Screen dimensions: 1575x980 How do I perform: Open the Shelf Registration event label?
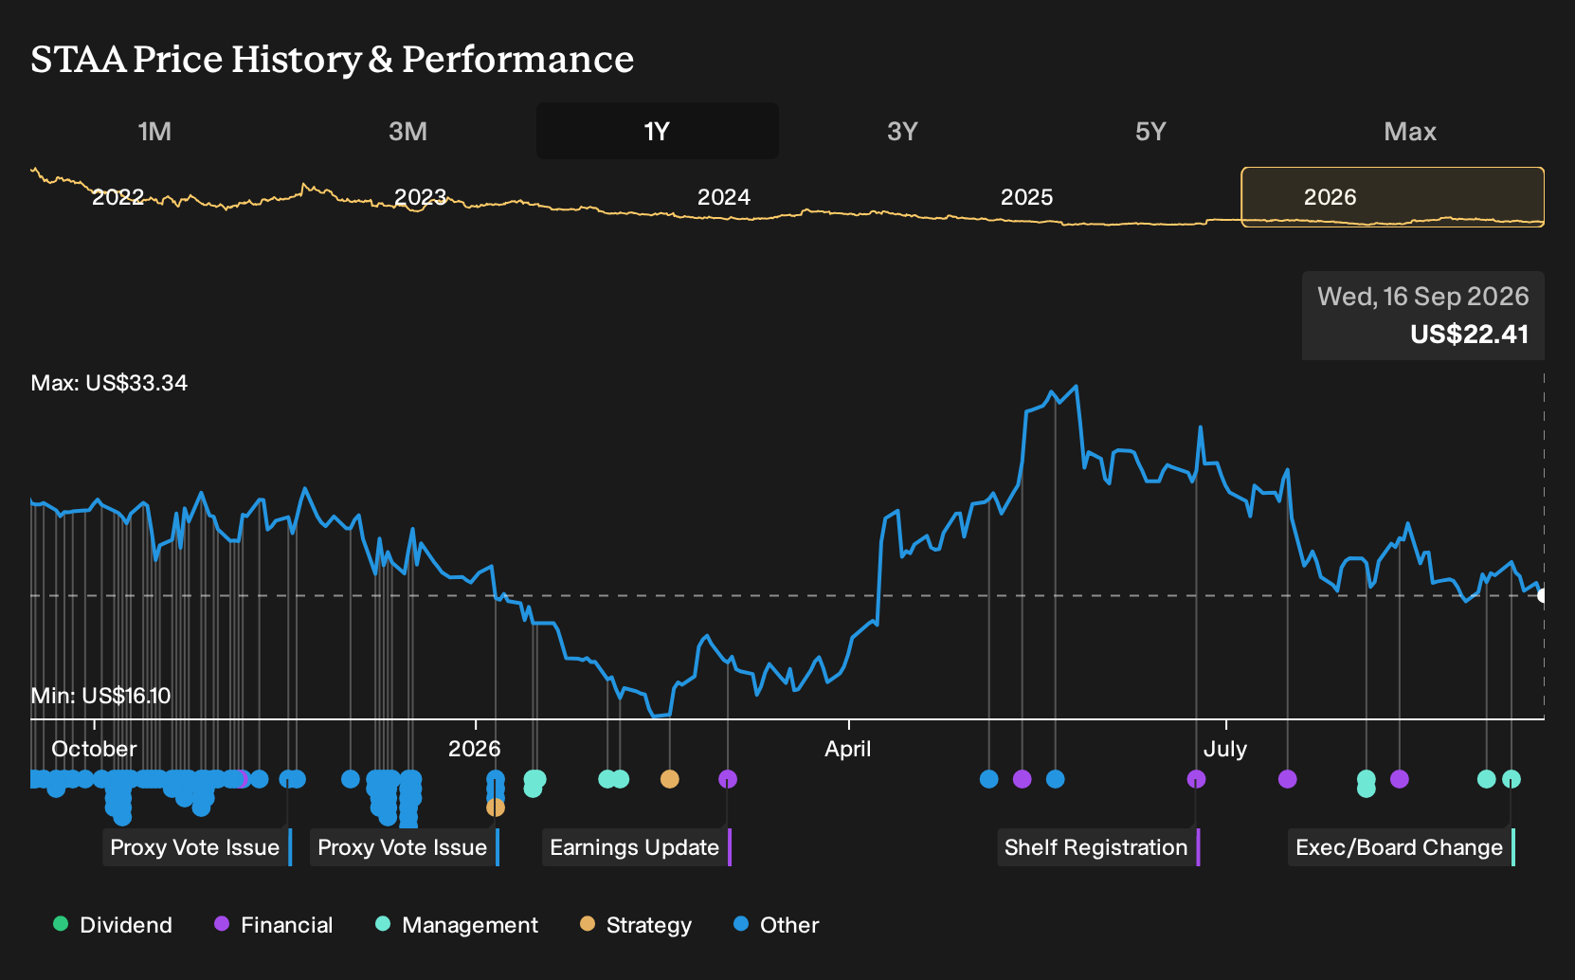tap(1098, 847)
